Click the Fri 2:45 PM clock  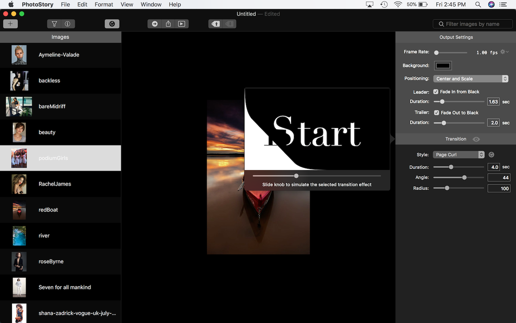click(450, 4)
